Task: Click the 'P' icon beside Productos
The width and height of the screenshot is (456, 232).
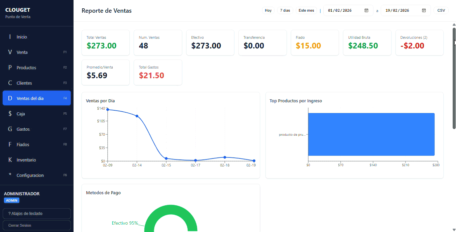Action: coord(10,68)
